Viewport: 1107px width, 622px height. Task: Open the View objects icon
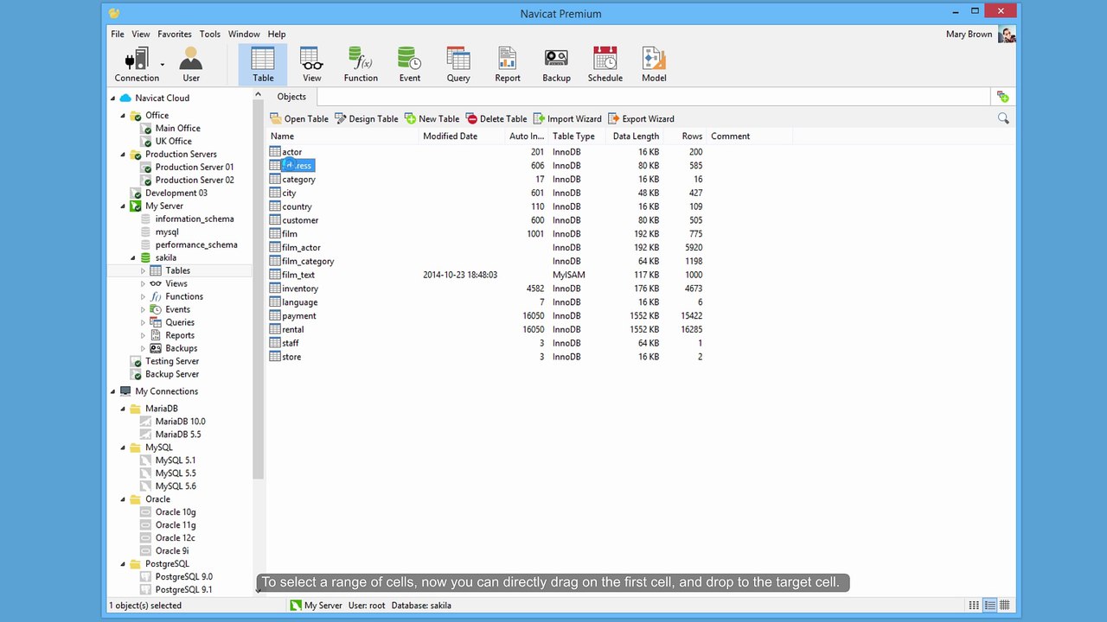tap(312, 65)
